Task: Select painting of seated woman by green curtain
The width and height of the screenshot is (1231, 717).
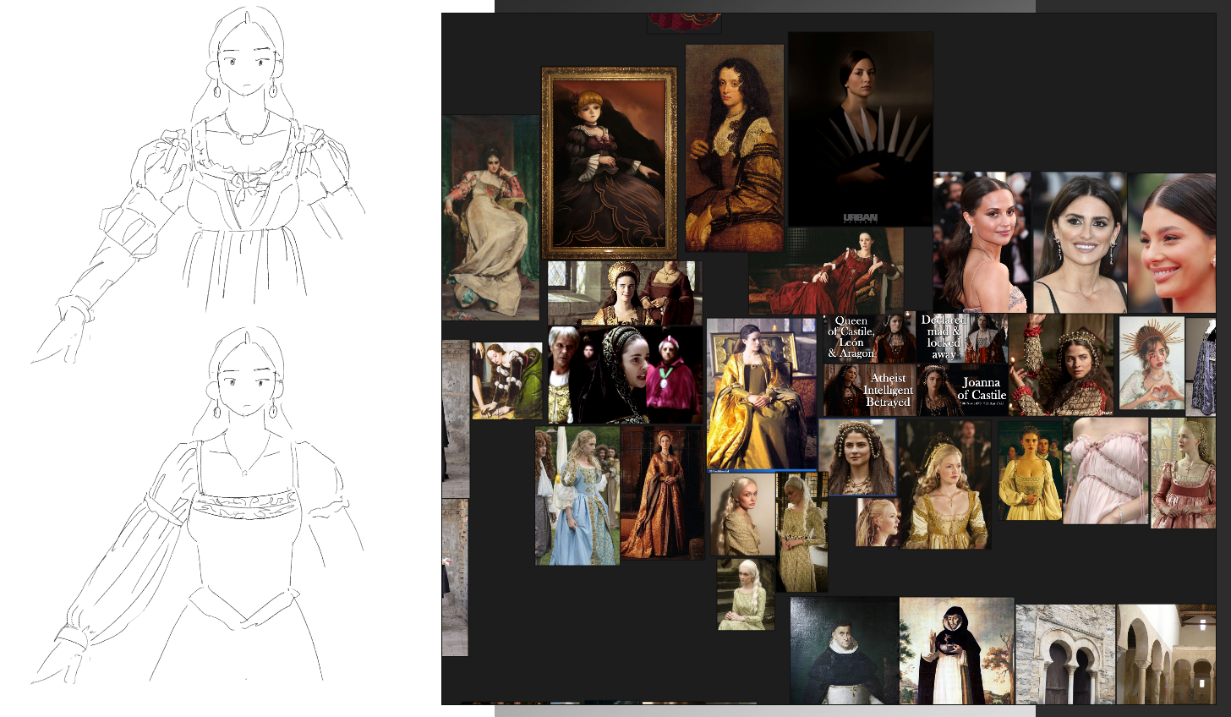Action: point(490,217)
